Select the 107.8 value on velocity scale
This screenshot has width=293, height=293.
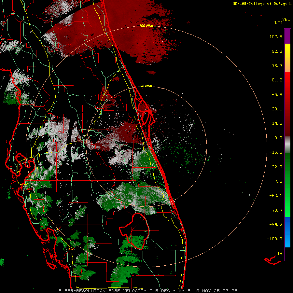276,36
